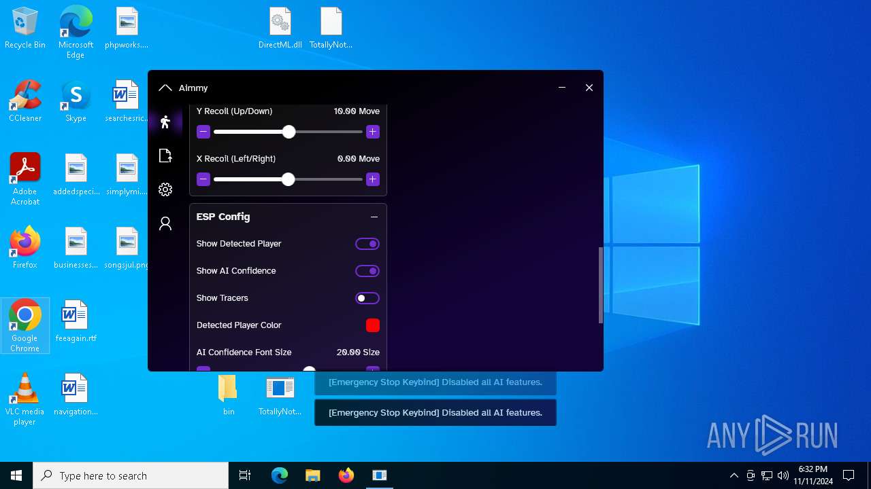Open the Model Menu file icon in sidebar
This screenshot has height=489, width=871.
pyautogui.click(x=165, y=156)
